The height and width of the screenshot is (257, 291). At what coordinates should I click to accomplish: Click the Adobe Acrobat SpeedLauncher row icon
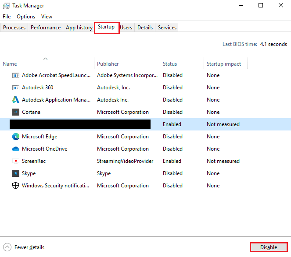tap(16, 75)
